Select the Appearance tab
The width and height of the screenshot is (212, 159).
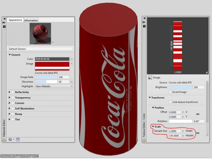(15, 20)
